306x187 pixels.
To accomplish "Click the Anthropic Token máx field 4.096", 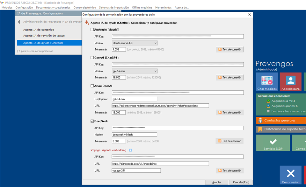I will point(119,50).
